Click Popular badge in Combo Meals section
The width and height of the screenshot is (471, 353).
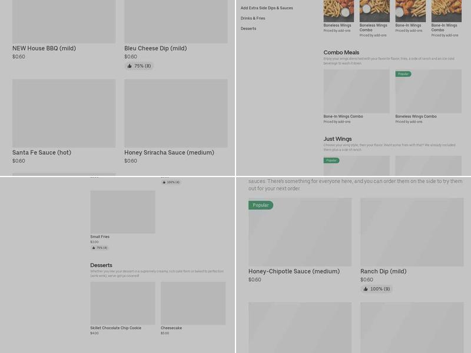click(403, 74)
